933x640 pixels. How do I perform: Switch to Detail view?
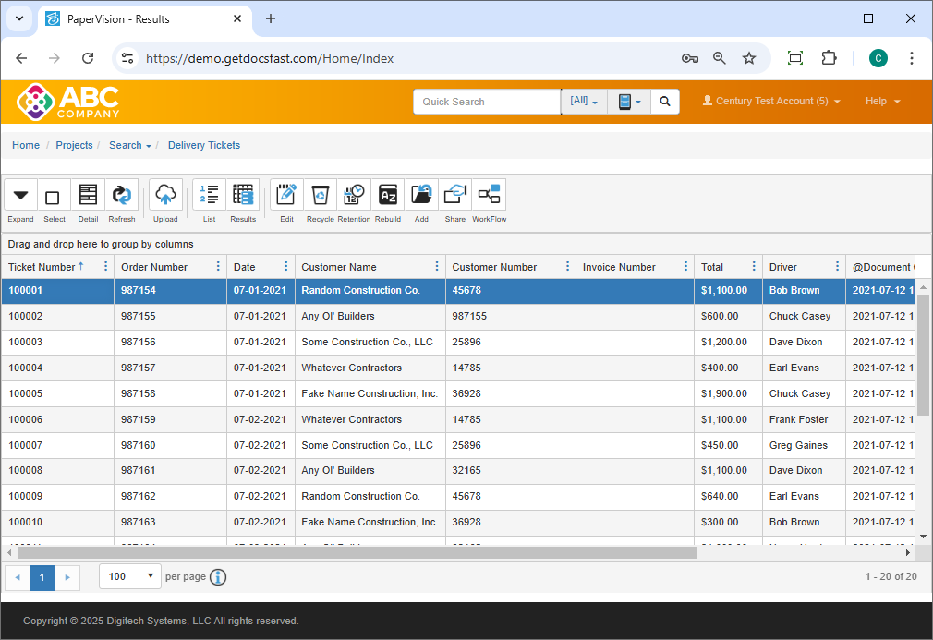pos(88,196)
